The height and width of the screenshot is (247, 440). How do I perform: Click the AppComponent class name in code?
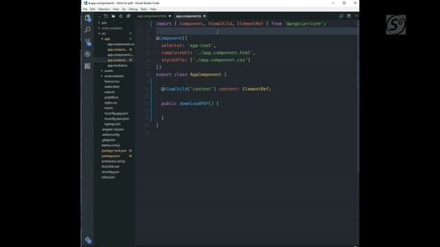point(206,75)
